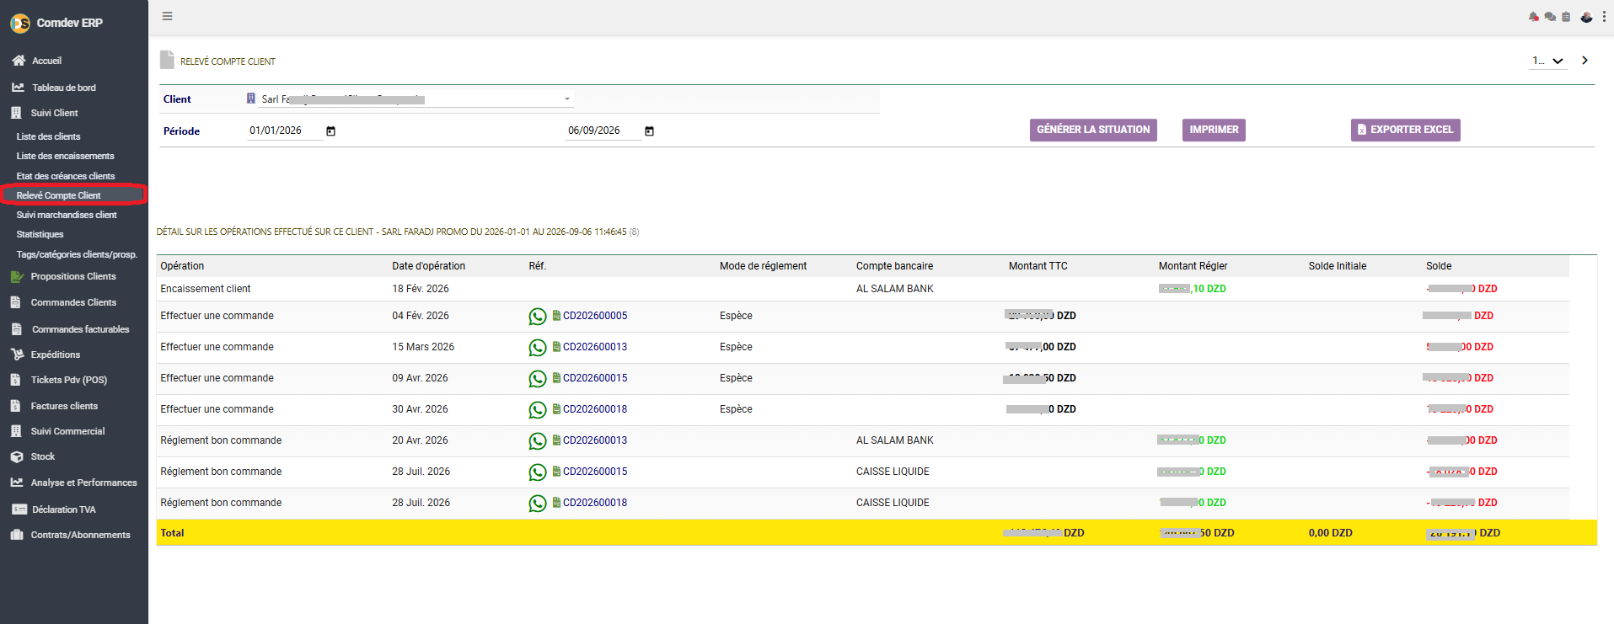Open order link CD202600005

click(595, 316)
